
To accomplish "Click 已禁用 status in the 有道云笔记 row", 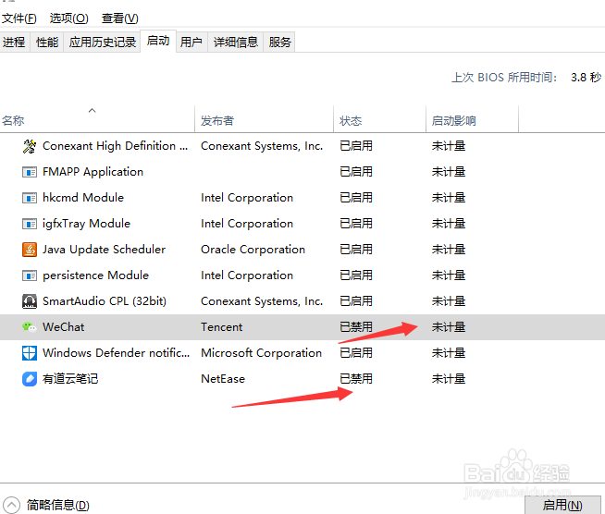I will [356, 379].
